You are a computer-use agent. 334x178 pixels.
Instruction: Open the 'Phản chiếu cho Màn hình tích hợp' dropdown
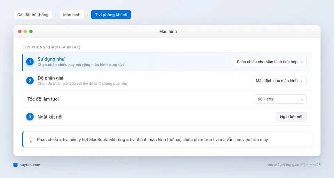[270, 62]
